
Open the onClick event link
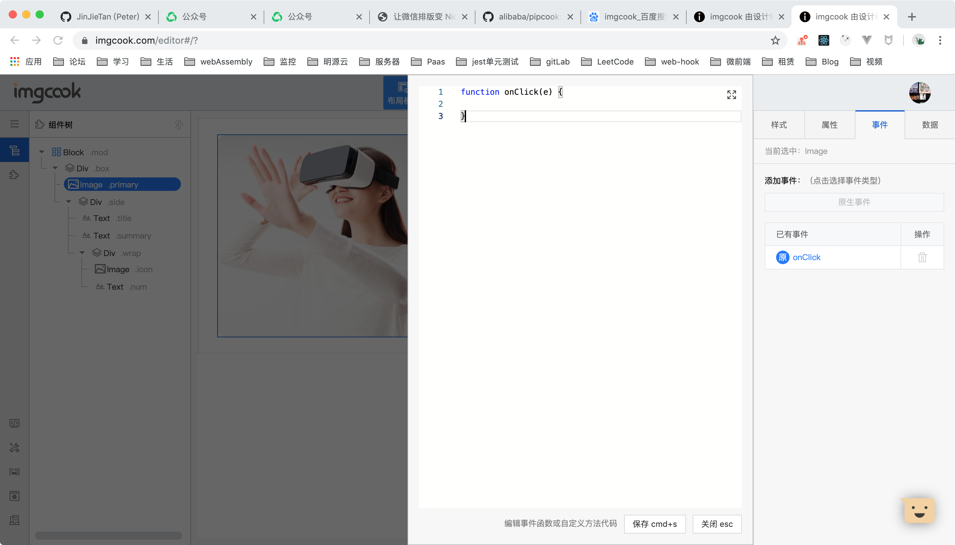pos(806,257)
